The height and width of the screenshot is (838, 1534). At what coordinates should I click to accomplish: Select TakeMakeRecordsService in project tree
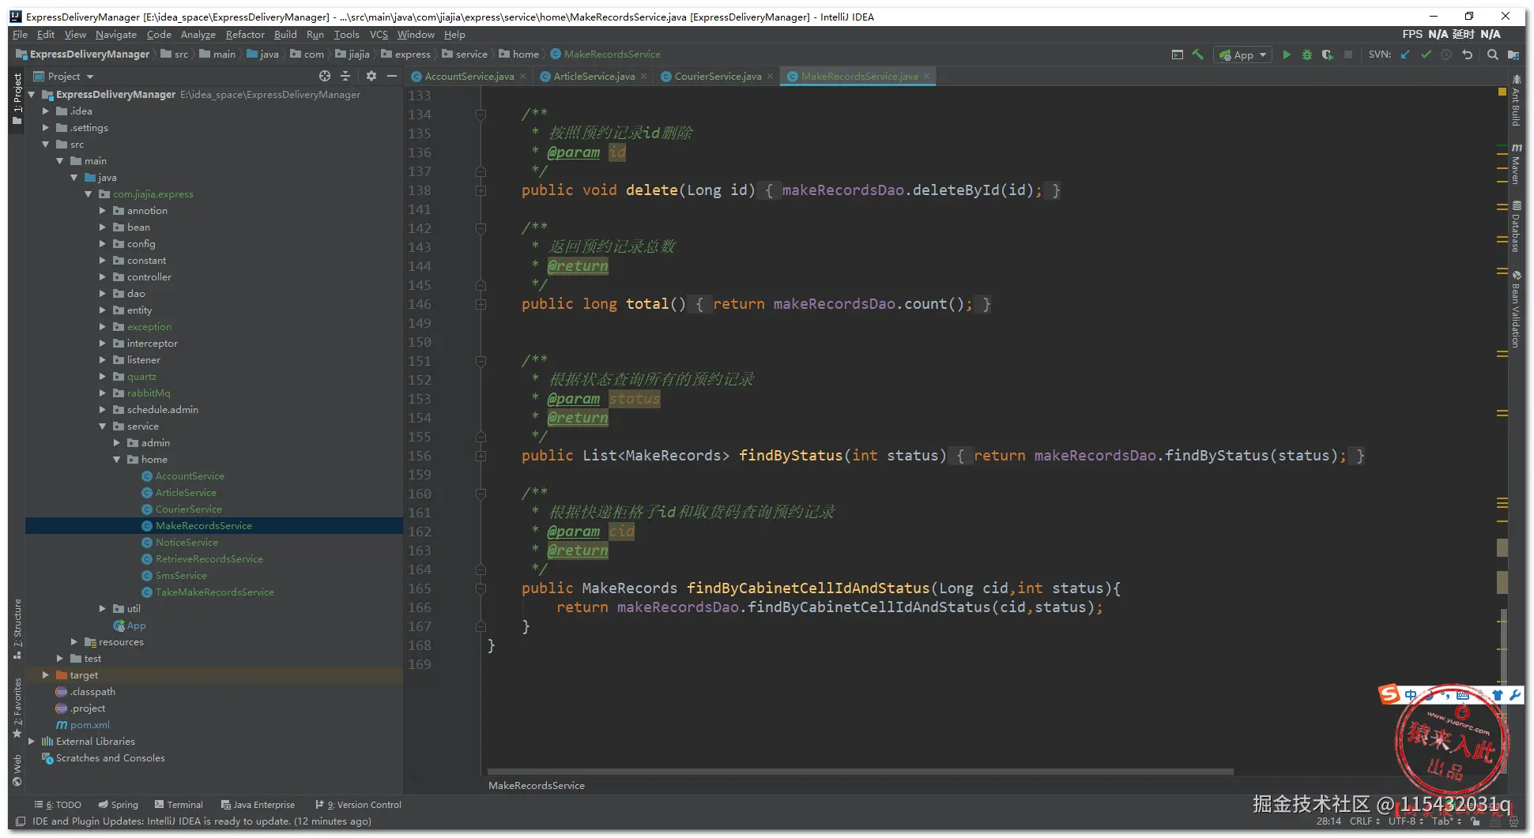pyautogui.click(x=214, y=592)
